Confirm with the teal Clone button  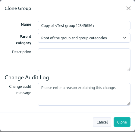pos(122,122)
